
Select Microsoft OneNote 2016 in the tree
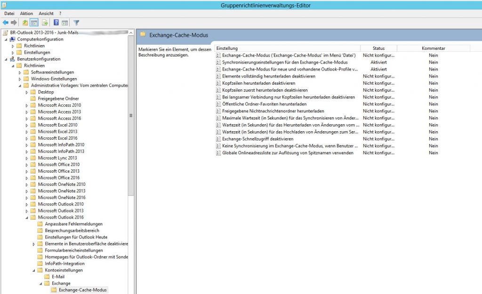62,198
